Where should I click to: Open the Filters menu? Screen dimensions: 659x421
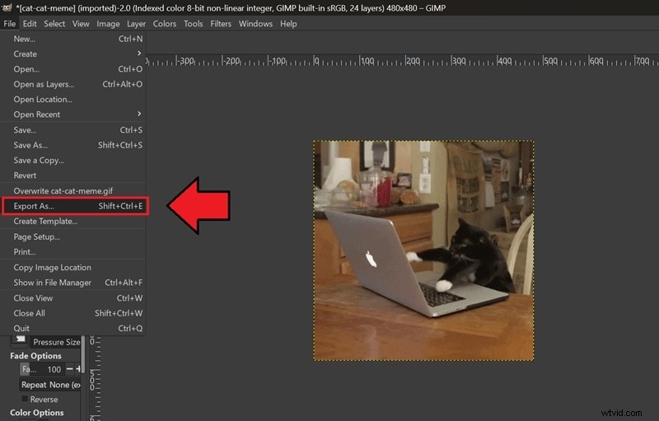[x=221, y=24]
